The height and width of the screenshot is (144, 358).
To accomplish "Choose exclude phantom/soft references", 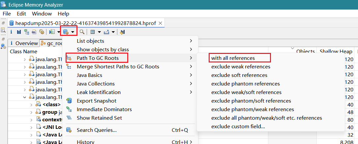I will [271, 101].
